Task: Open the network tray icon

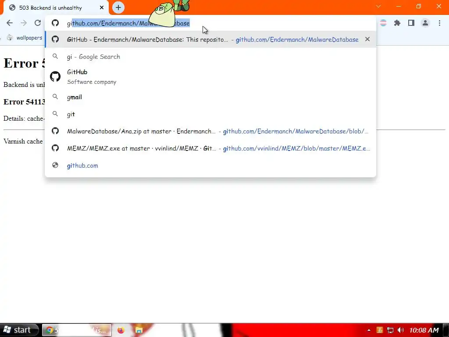Action: (x=390, y=330)
